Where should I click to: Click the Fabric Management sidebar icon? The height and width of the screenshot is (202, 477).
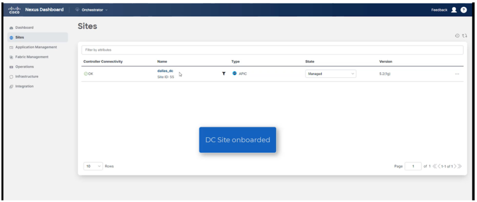click(11, 57)
